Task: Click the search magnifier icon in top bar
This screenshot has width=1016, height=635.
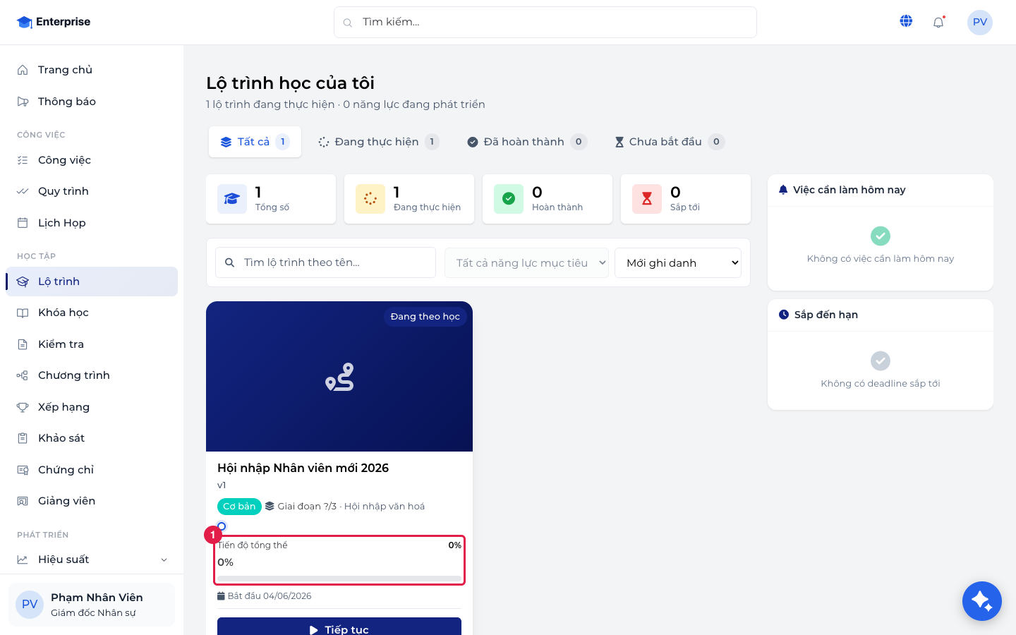Action: (x=348, y=23)
